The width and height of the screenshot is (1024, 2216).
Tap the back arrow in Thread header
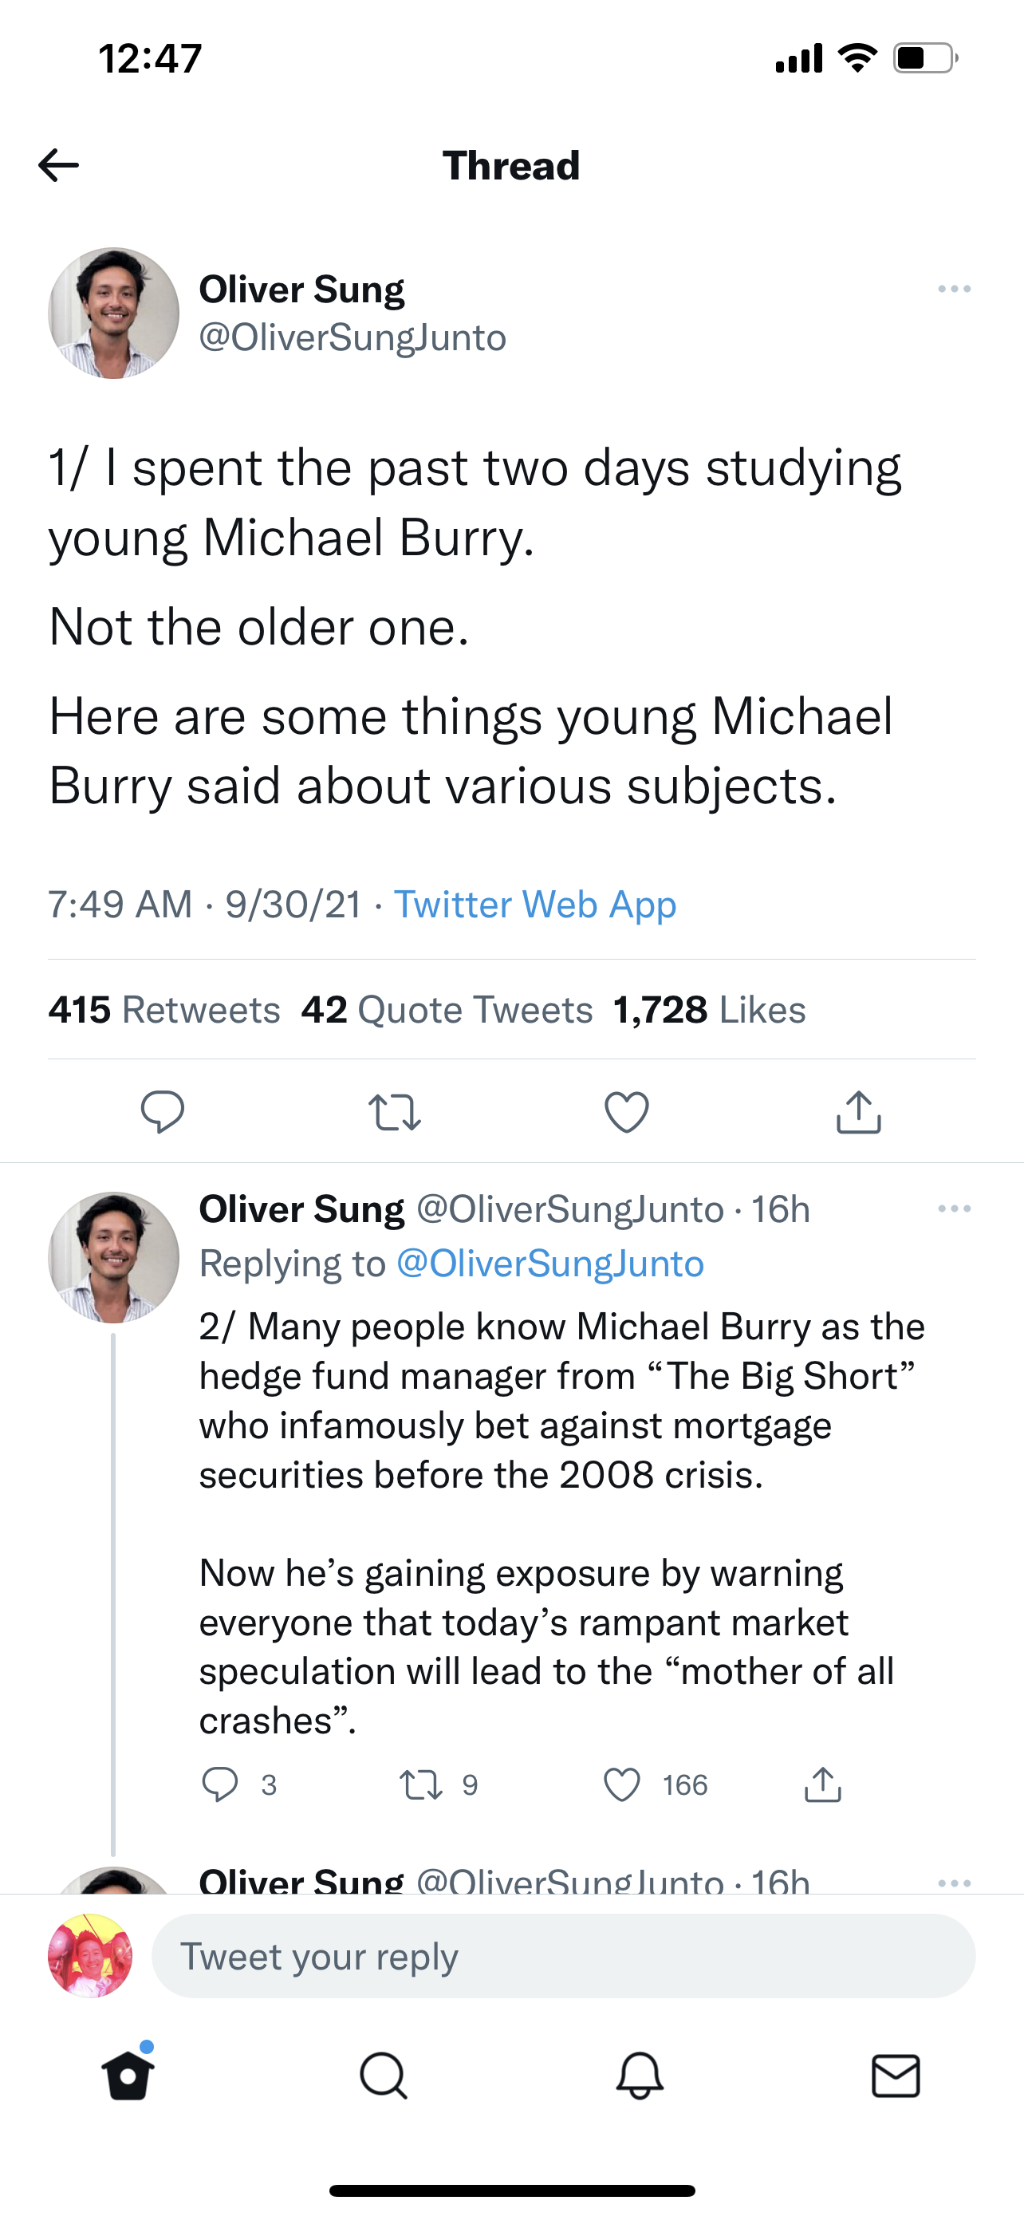point(58,165)
